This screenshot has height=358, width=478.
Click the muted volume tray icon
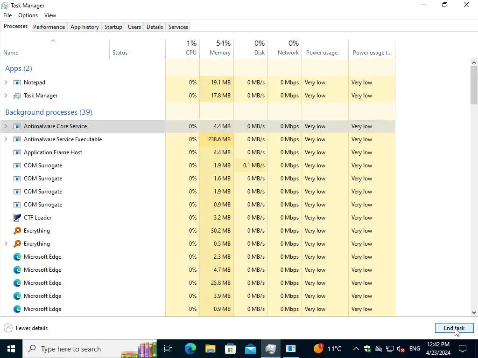point(401,349)
